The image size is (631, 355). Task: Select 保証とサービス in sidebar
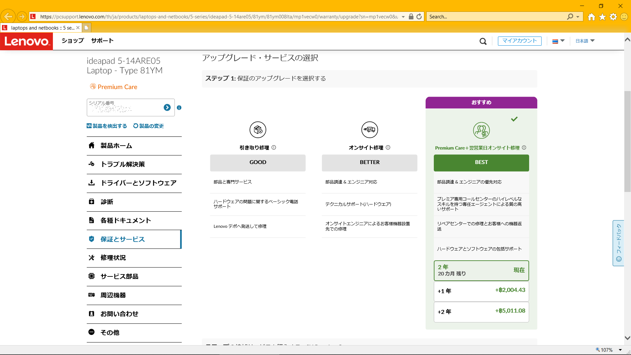(134, 239)
